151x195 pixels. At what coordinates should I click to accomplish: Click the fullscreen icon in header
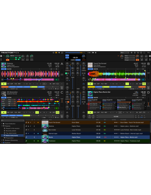coord(144,53)
